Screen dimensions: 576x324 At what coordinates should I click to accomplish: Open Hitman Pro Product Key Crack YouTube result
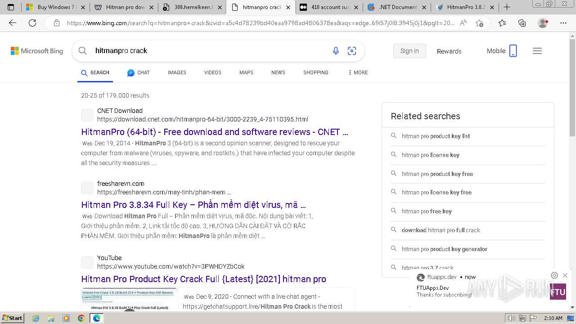pyautogui.click(x=203, y=279)
